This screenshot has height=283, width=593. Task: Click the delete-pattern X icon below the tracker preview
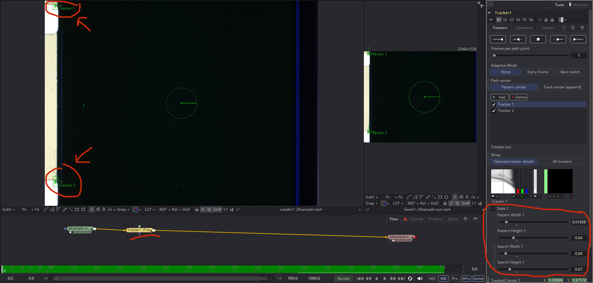pyautogui.click(x=571, y=196)
